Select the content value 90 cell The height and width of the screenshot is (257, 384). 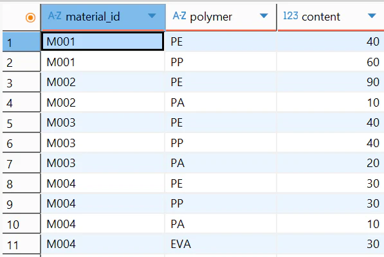[x=331, y=82]
